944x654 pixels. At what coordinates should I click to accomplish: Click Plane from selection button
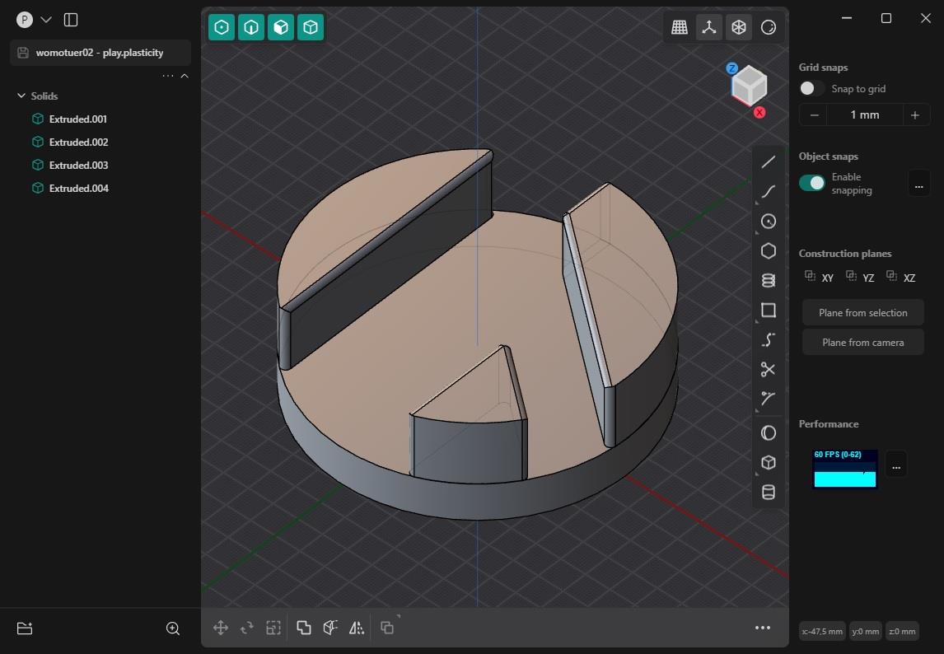click(862, 313)
